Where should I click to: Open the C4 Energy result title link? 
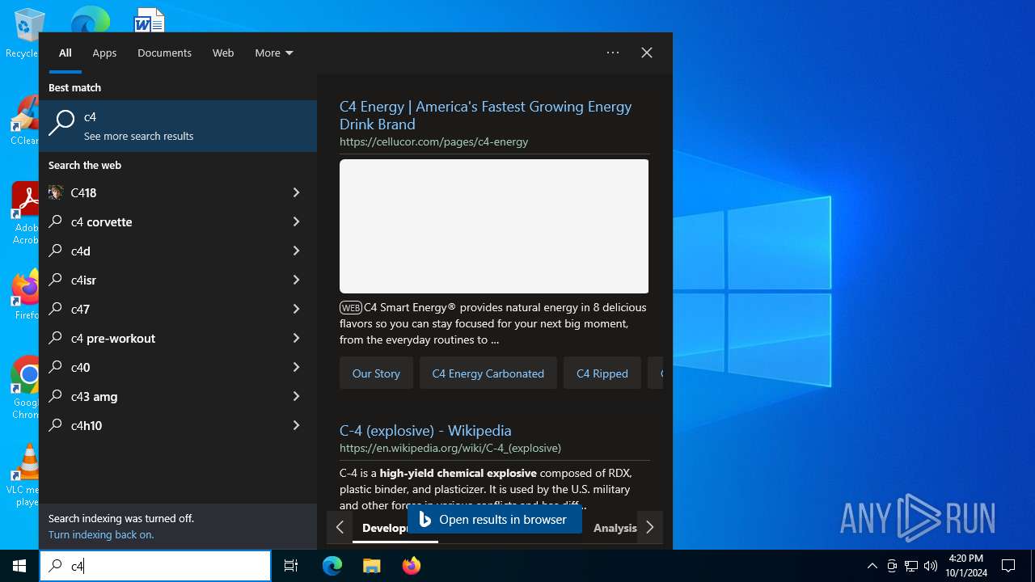pyautogui.click(x=485, y=115)
